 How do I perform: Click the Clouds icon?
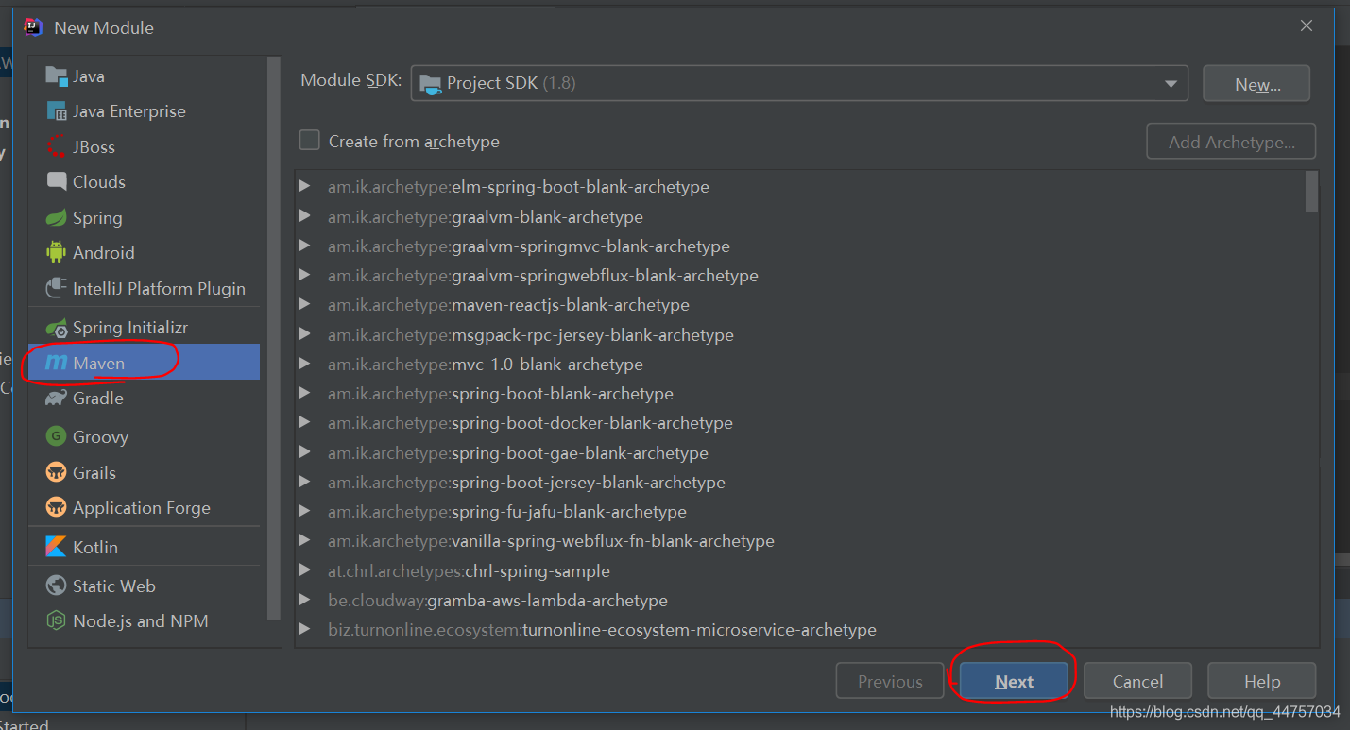click(x=57, y=182)
